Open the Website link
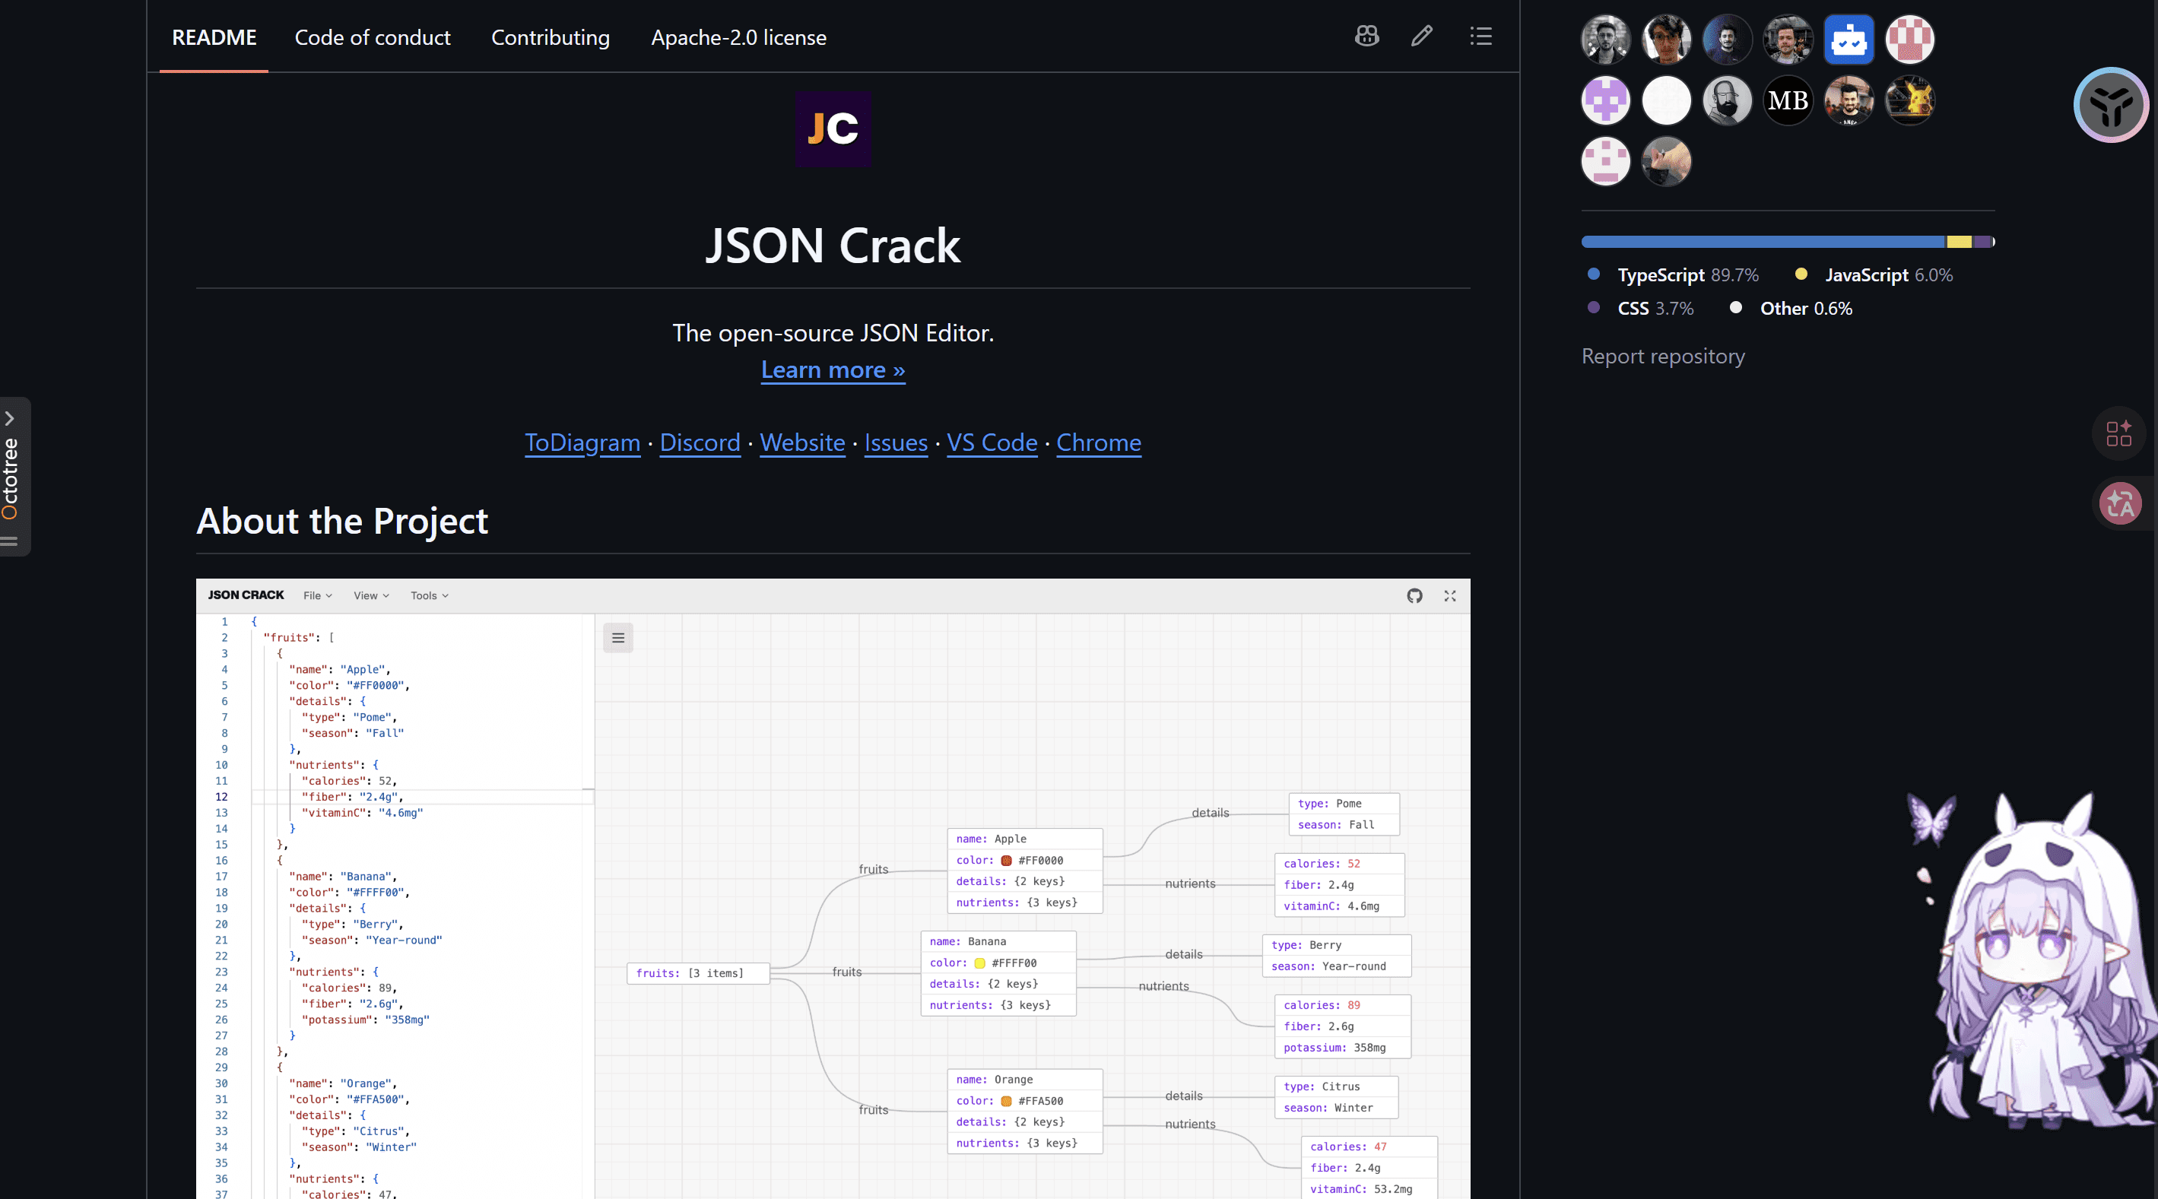Image resolution: width=2158 pixels, height=1199 pixels. 802,442
